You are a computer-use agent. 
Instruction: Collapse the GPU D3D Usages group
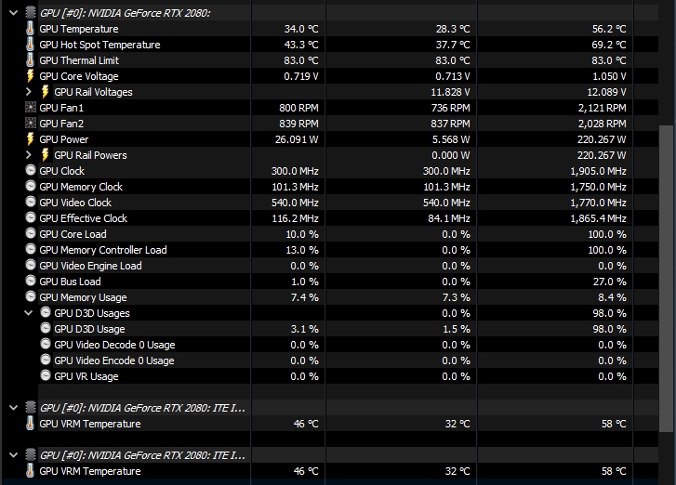(29, 313)
